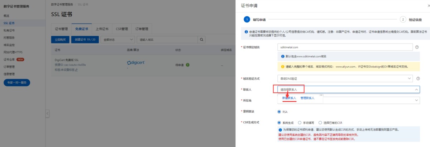Switch to CSR管理 tab
430x147 pixels.
coord(122,29)
